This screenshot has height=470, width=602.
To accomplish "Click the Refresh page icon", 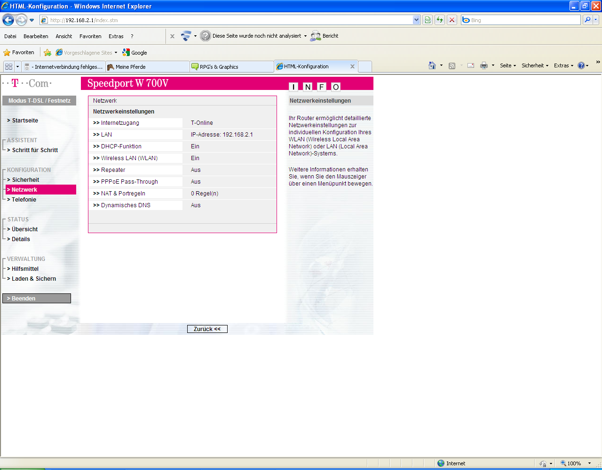I will click(x=440, y=20).
